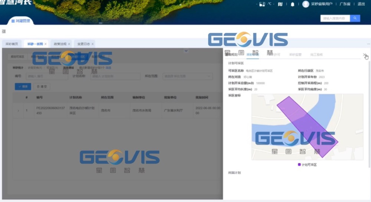Click the 采砂省级用户 username
The height and width of the screenshot is (202, 371).
(322, 4)
